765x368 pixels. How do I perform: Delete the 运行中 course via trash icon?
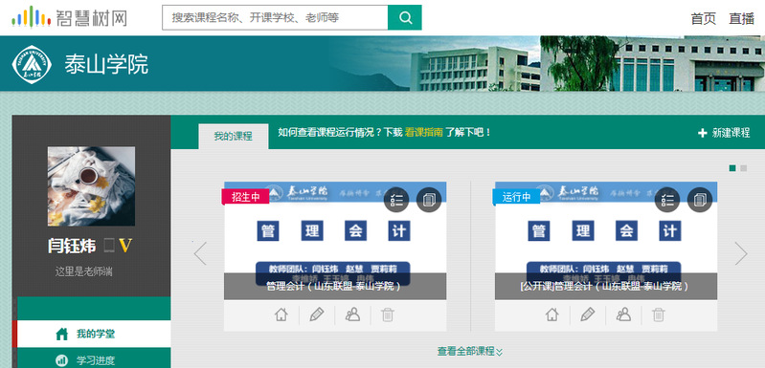(x=659, y=314)
